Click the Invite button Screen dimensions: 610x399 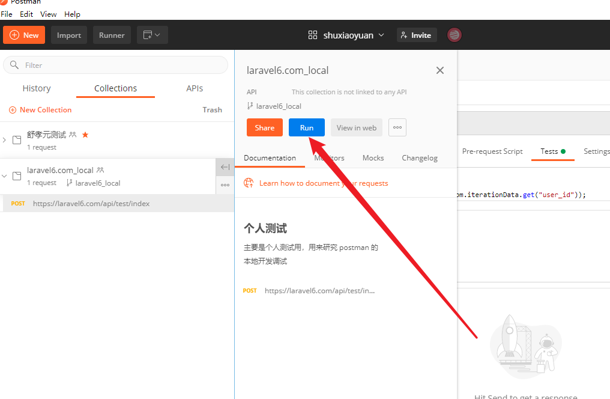click(417, 35)
